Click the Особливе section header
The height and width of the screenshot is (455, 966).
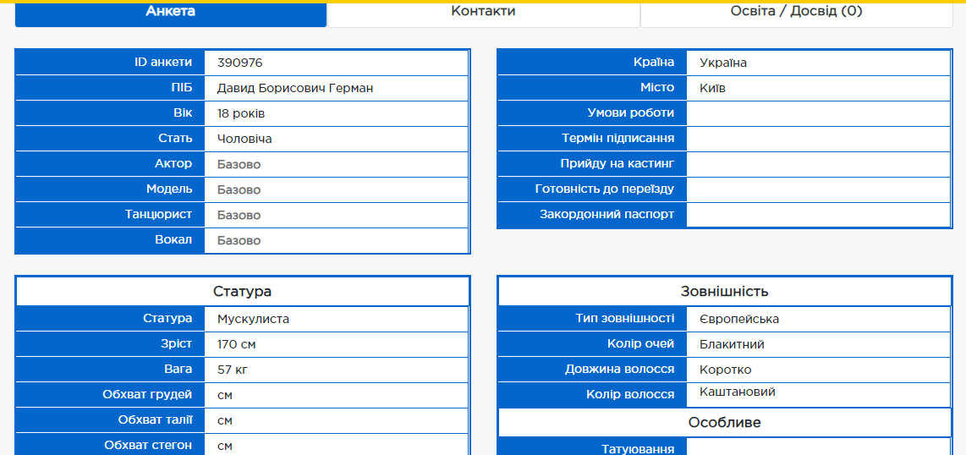724,422
